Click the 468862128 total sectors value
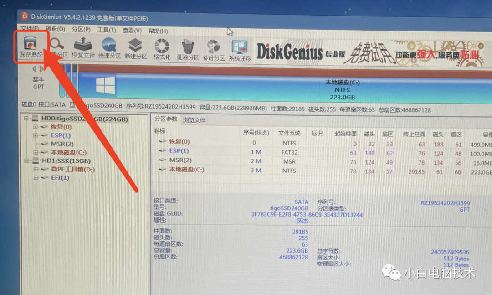Viewport: 492px width, 295px height. [x=293, y=257]
